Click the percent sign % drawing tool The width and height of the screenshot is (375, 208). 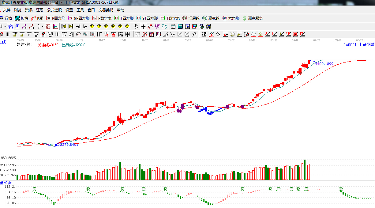pyautogui.click(x=218, y=34)
